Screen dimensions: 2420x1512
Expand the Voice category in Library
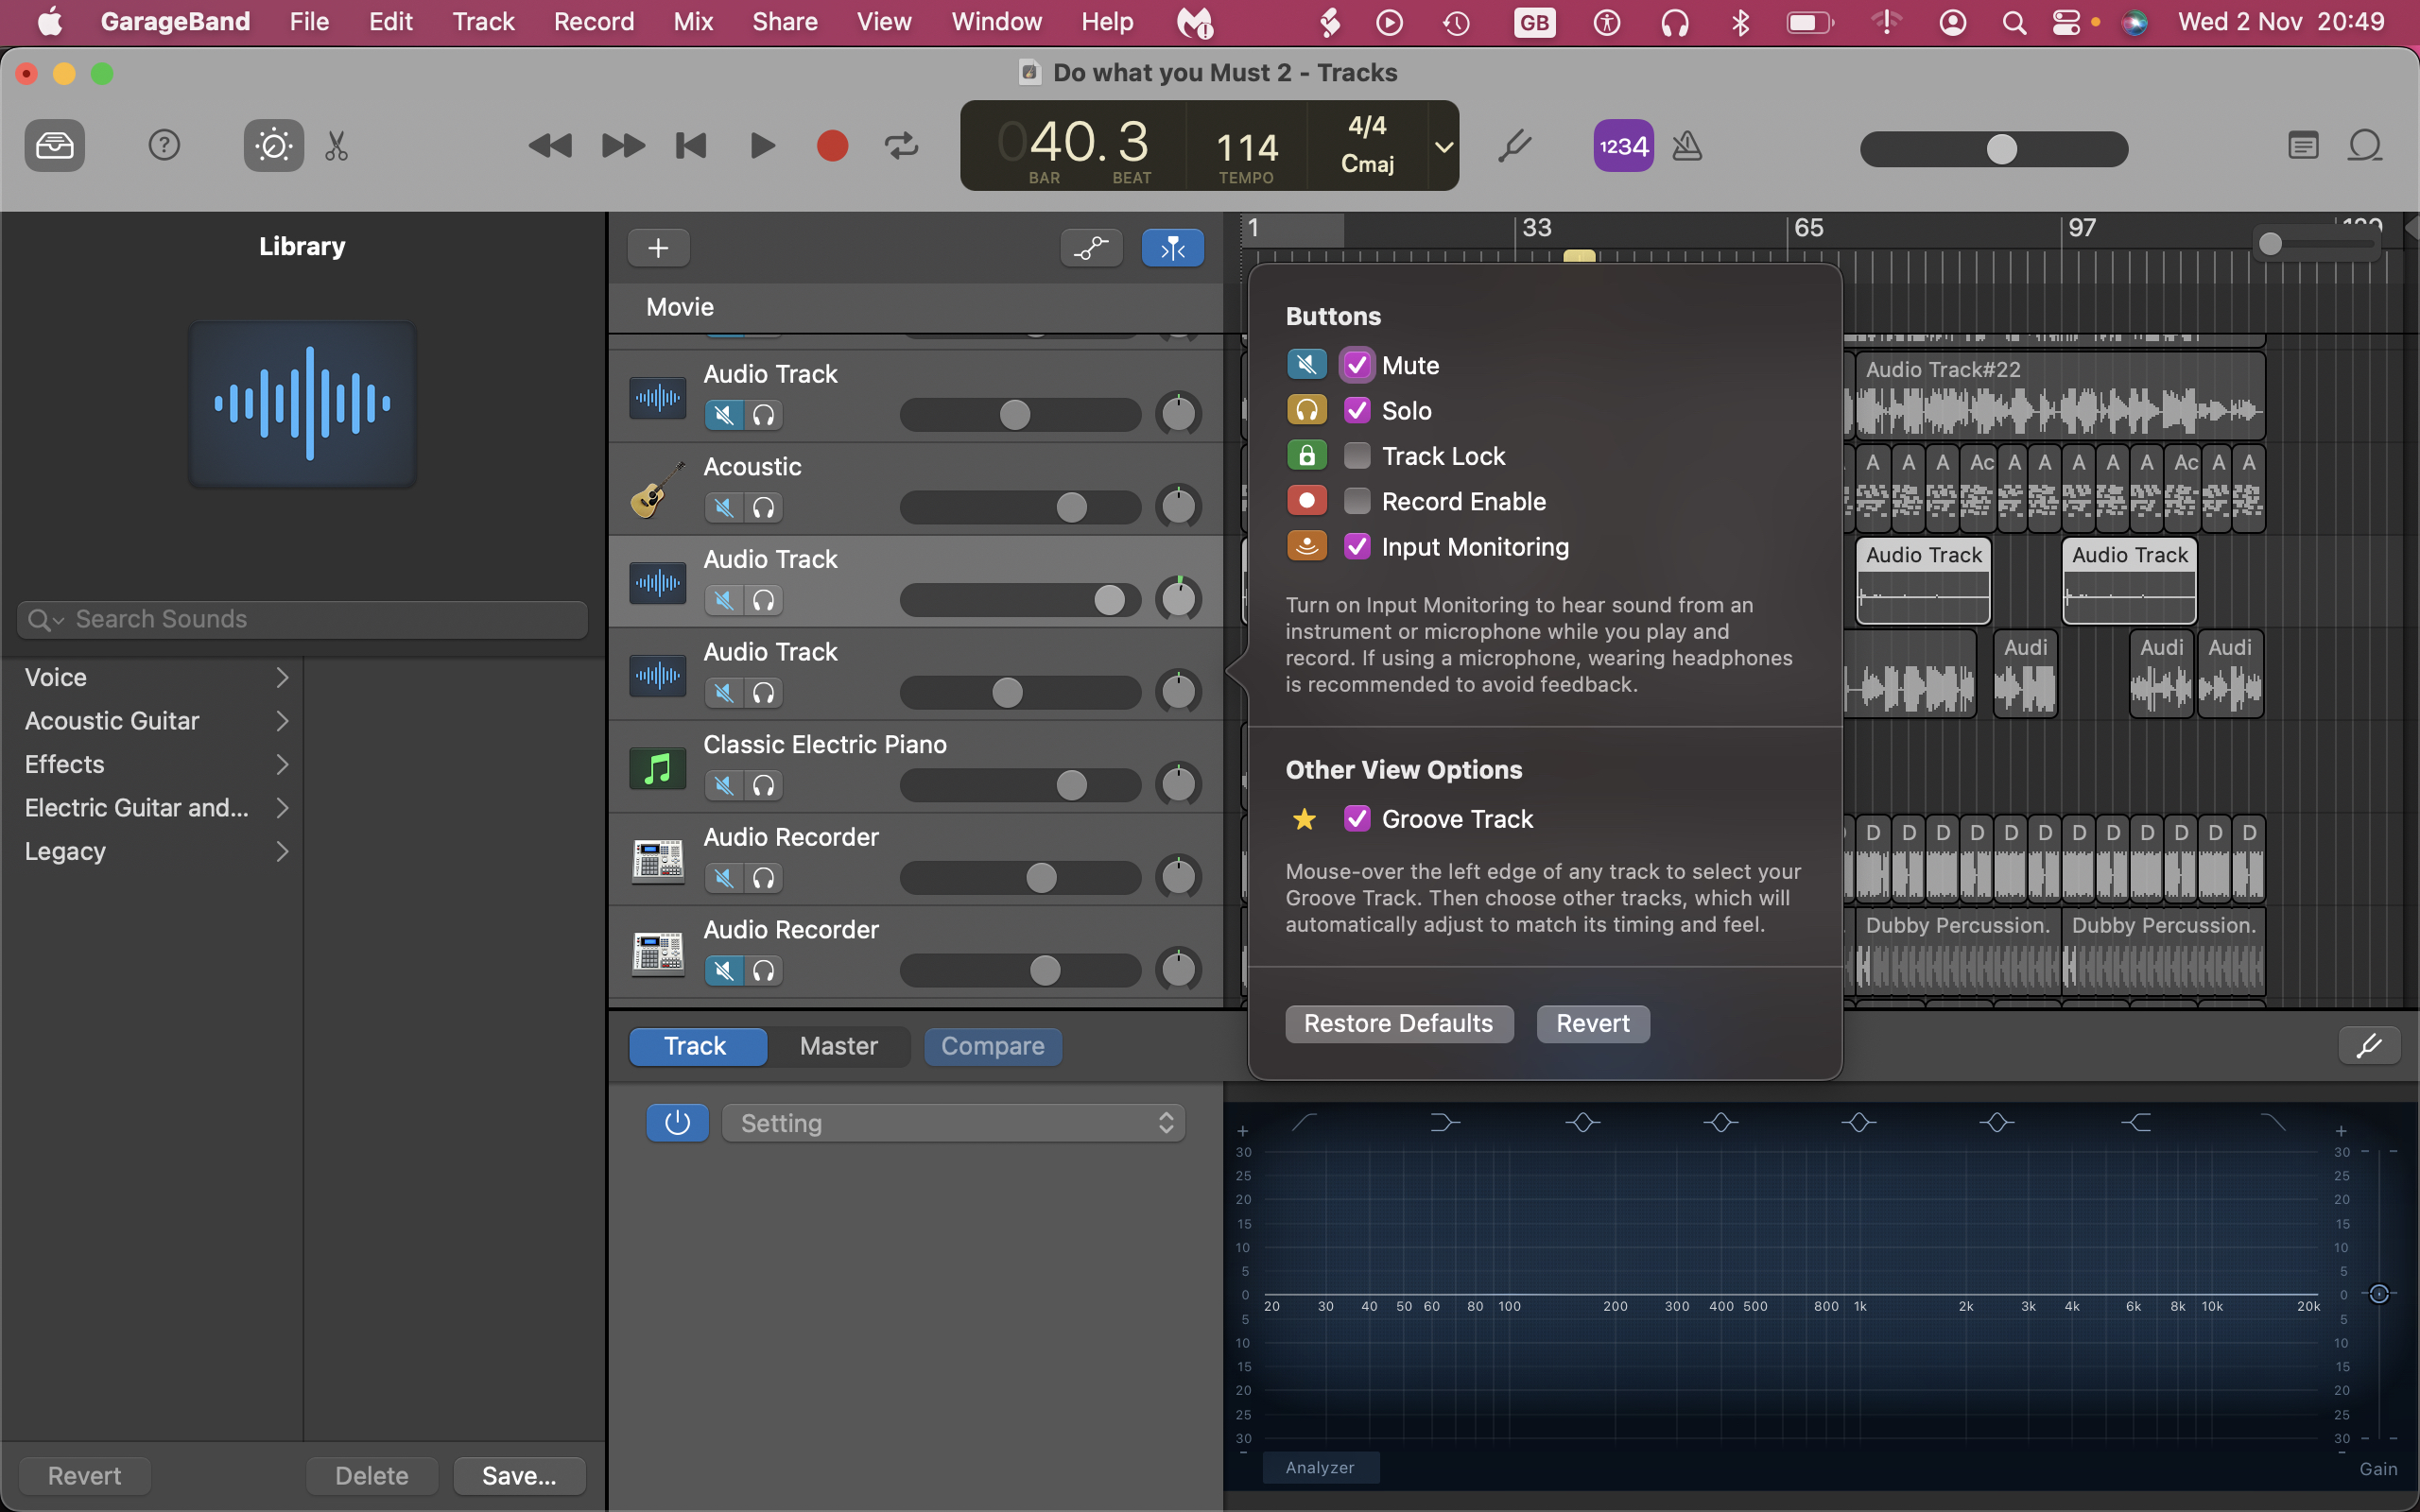pos(281,676)
